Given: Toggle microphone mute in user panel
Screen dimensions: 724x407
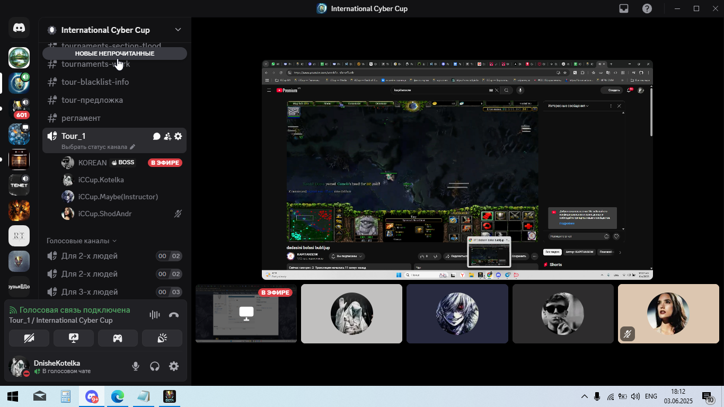Looking at the screenshot, I should (x=136, y=366).
